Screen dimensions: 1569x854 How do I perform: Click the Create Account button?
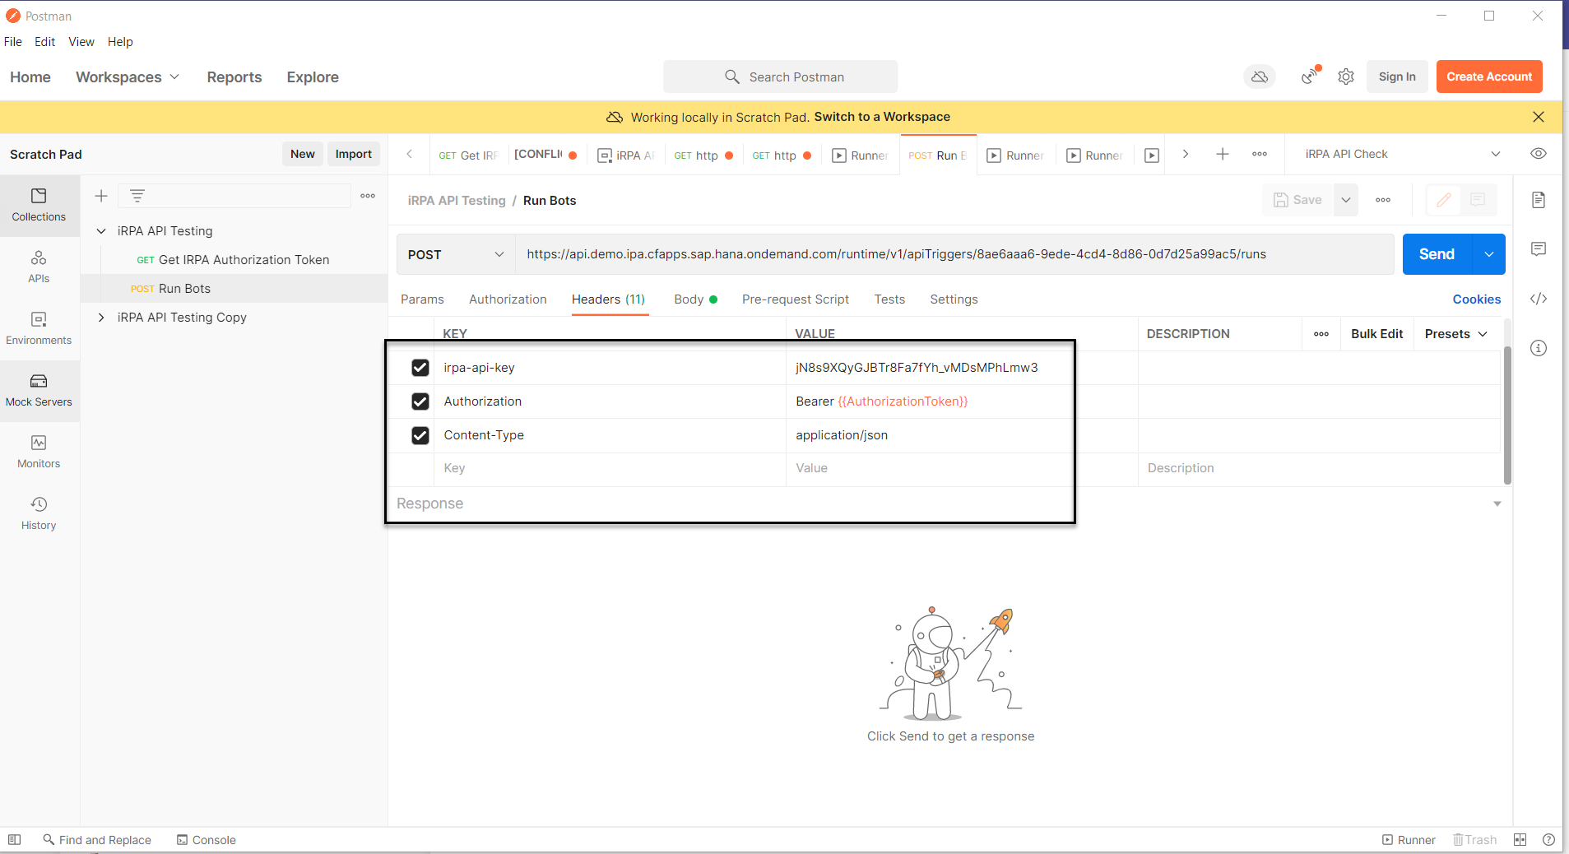1489,77
